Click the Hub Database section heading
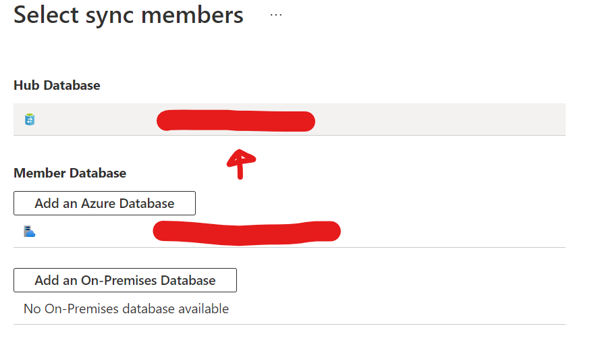Image resolution: width=594 pixels, height=347 pixels. click(57, 85)
